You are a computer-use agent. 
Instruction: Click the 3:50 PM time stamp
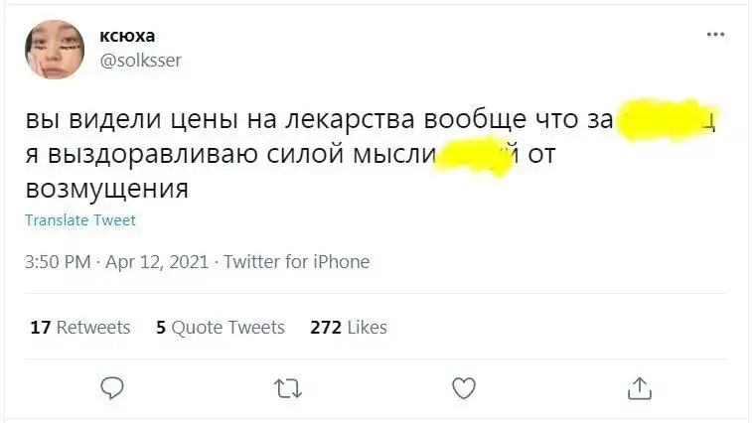[58, 262]
